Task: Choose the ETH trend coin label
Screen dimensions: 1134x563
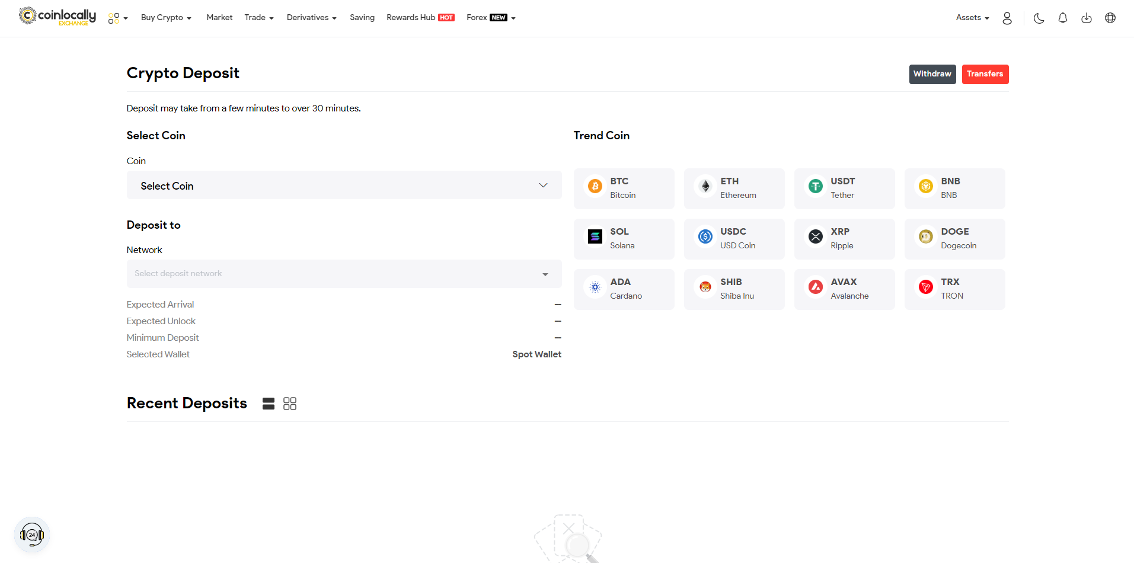Action: 730,181
